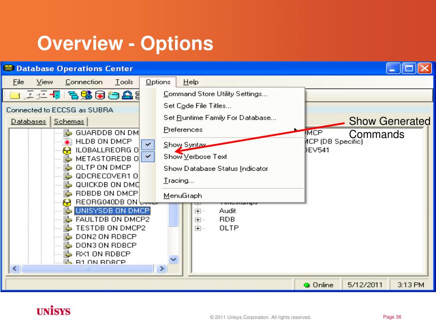Screen dimensions: 436x327
Task: Click the yellow folder toolbar icon
Action: coord(15,95)
